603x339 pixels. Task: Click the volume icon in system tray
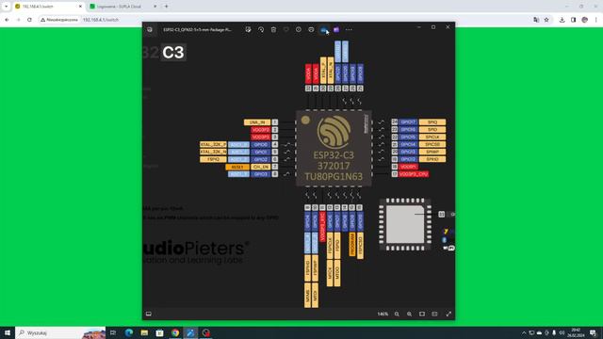[x=562, y=332]
